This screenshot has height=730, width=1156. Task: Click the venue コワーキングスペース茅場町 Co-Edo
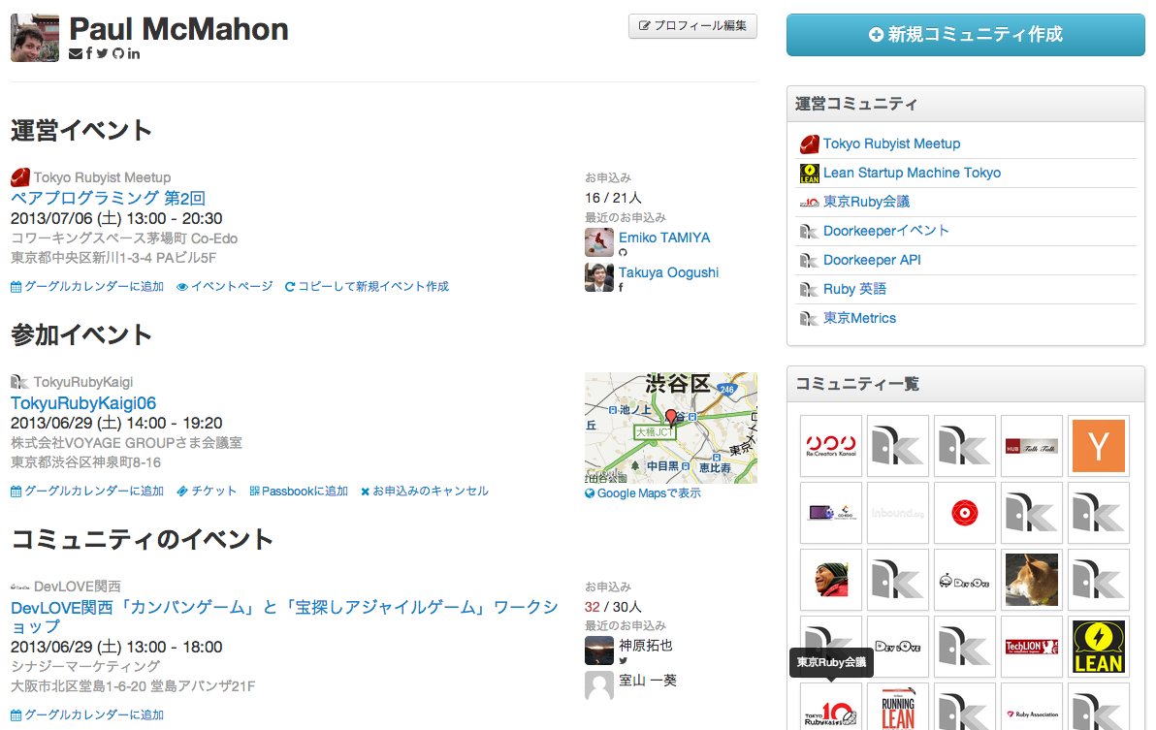tap(124, 238)
